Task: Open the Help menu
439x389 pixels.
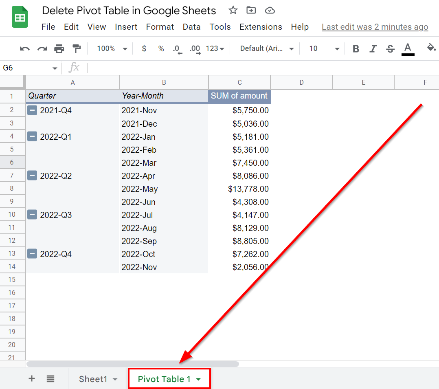Action: click(x=300, y=27)
